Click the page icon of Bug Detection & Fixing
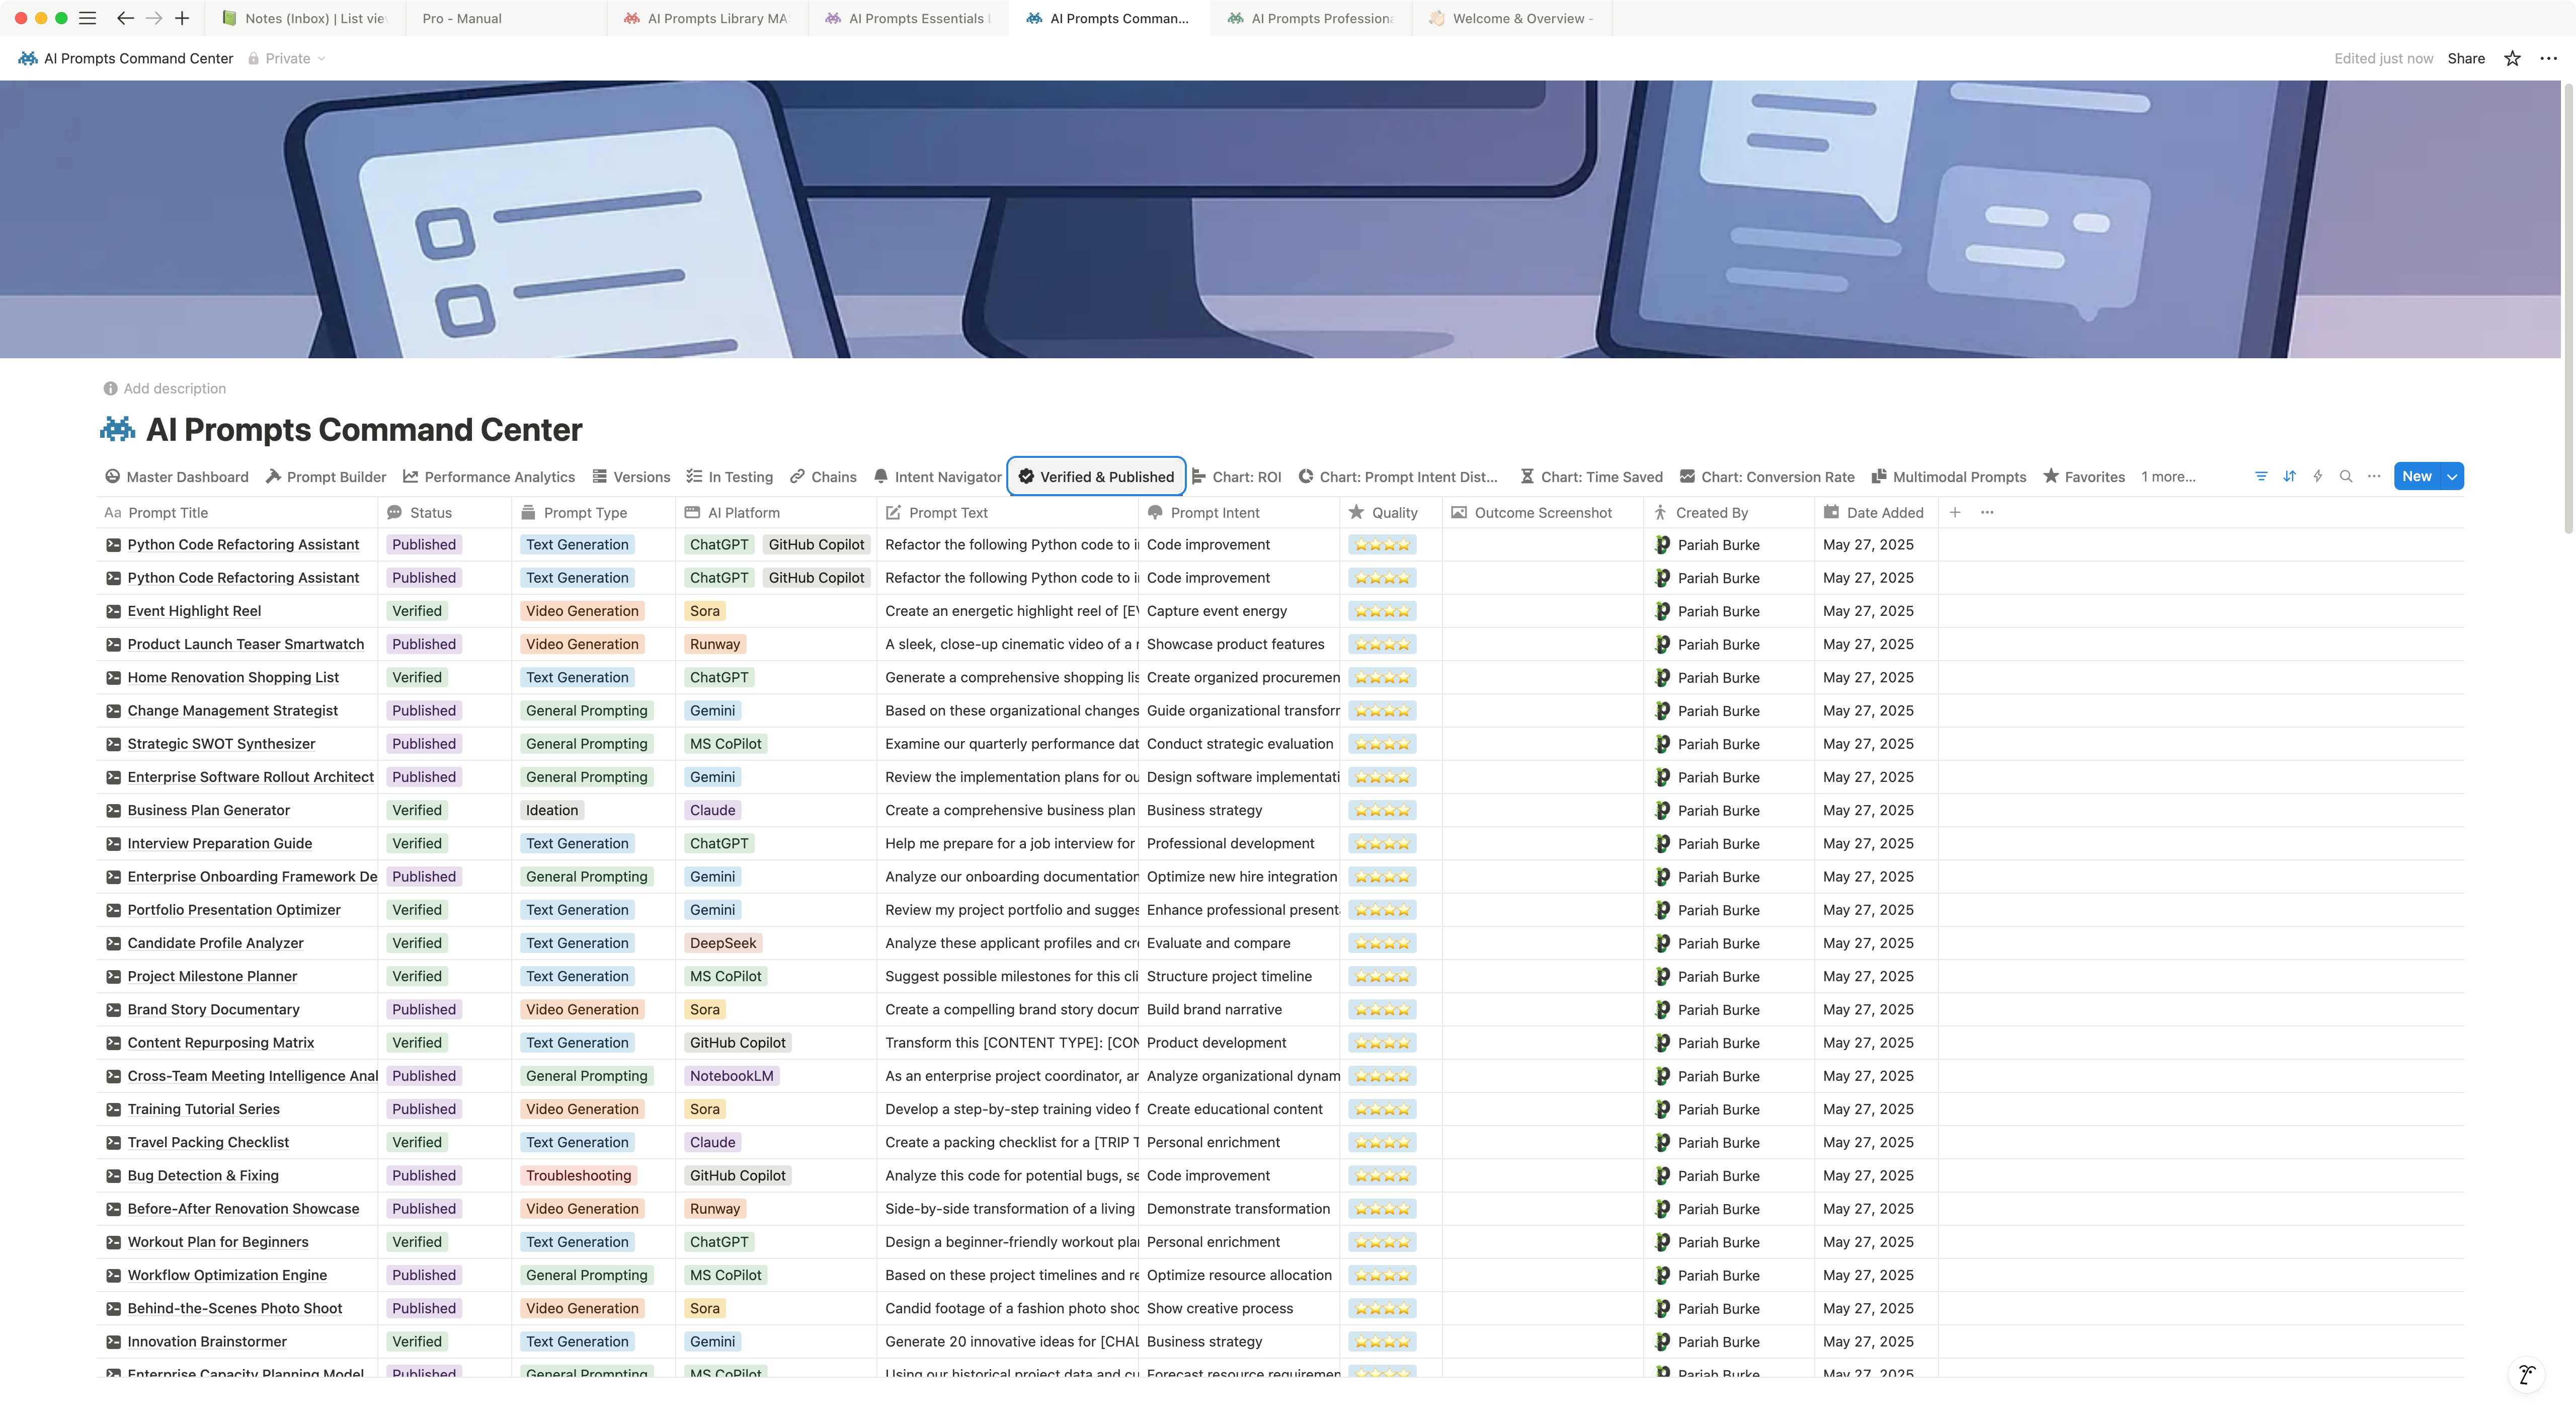 113,1175
